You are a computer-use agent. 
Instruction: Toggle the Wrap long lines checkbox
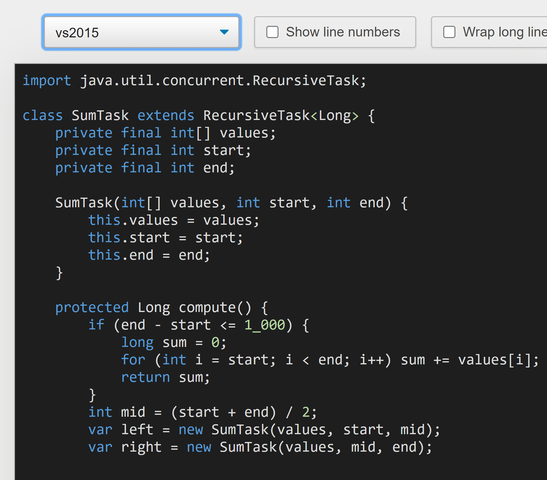tap(449, 32)
